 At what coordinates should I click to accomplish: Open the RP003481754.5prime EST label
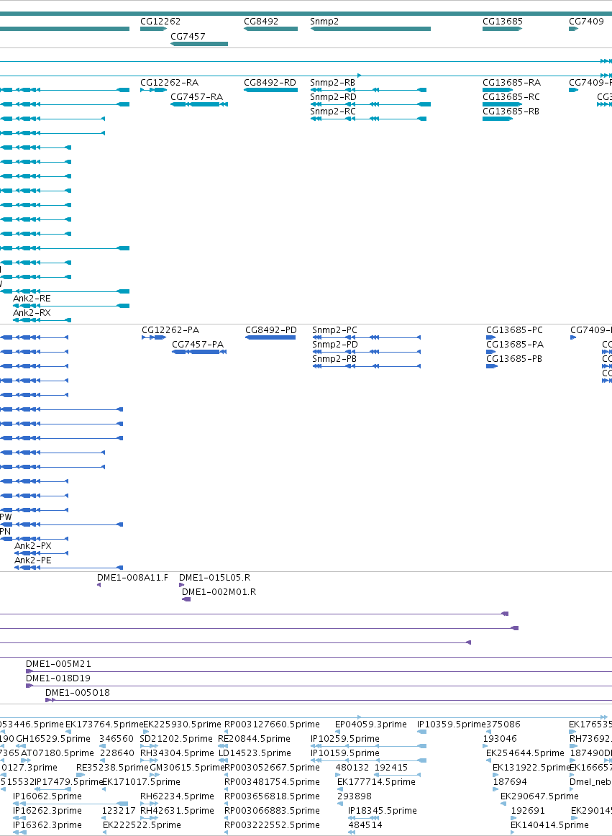(x=273, y=782)
